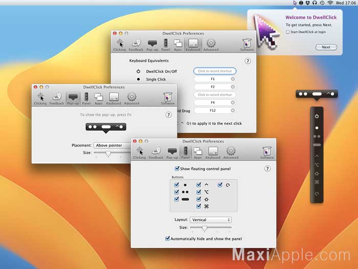Screen dimensions: 358x269
Task: Open Clicking pane in the Pop-up preferences window
Action: tap(40, 99)
